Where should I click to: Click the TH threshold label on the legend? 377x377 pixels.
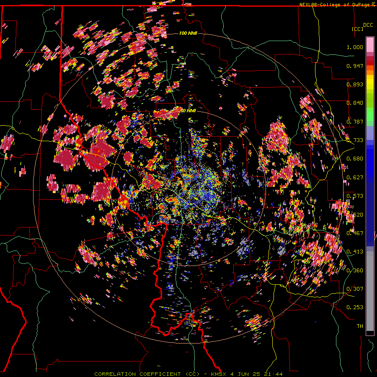(360, 326)
